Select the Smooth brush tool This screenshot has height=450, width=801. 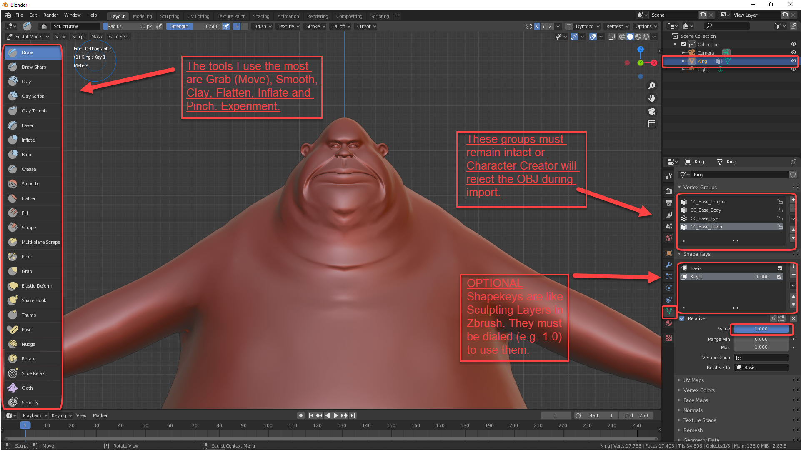[33, 184]
